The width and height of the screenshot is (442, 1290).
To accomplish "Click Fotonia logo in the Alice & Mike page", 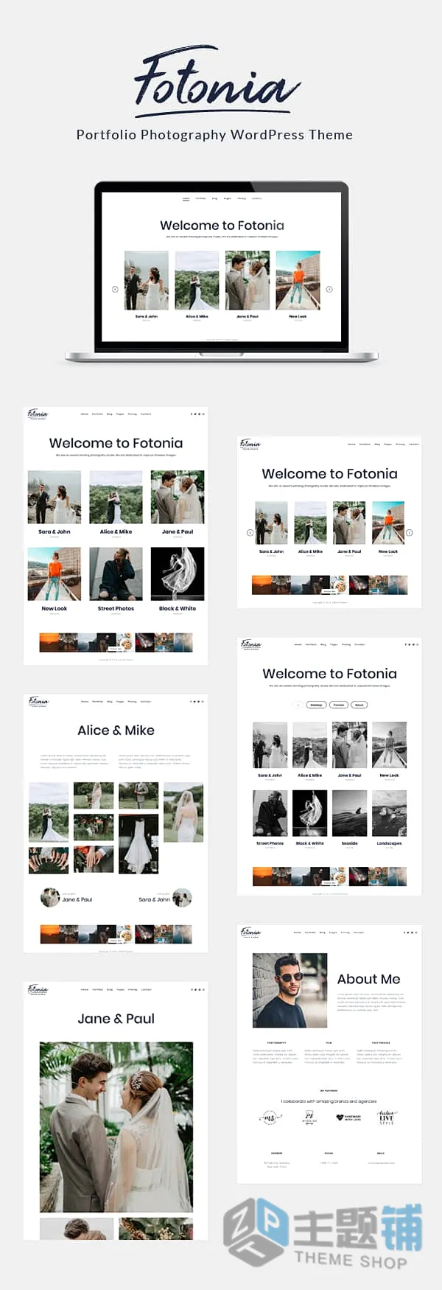I will pyautogui.click(x=38, y=702).
